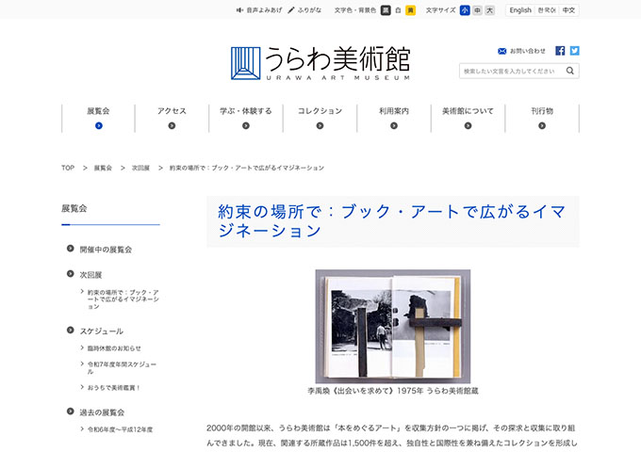This screenshot has height=452, width=641.
Task: Go to 次回展 in the breadcrumb
Action: point(140,168)
